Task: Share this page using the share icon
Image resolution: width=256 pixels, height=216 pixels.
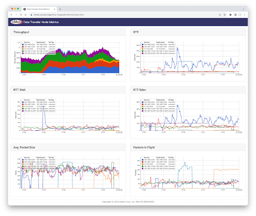Action: [220, 15]
